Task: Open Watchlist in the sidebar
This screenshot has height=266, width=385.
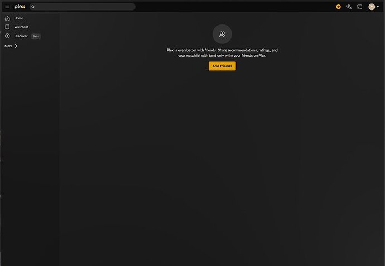Action: (21, 27)
